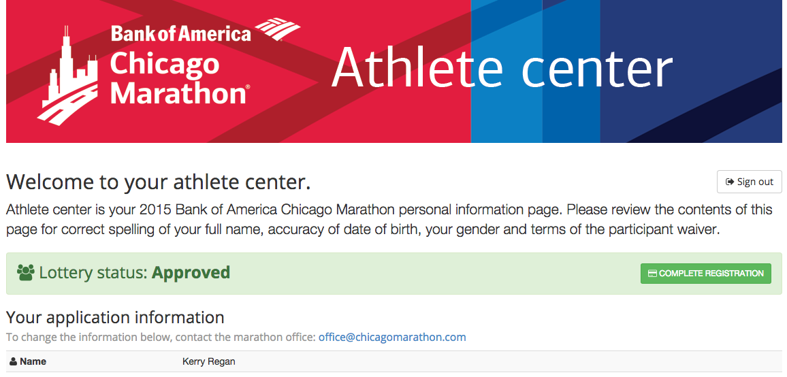Click the Bank of America wordmark
Viewport: 787px width, 377px height.
(x=180, y=33)
